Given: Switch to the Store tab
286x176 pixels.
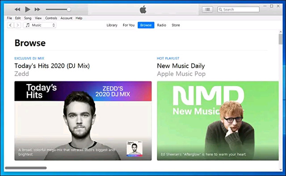Looking at the screenshot, I should tap(176, 25).
